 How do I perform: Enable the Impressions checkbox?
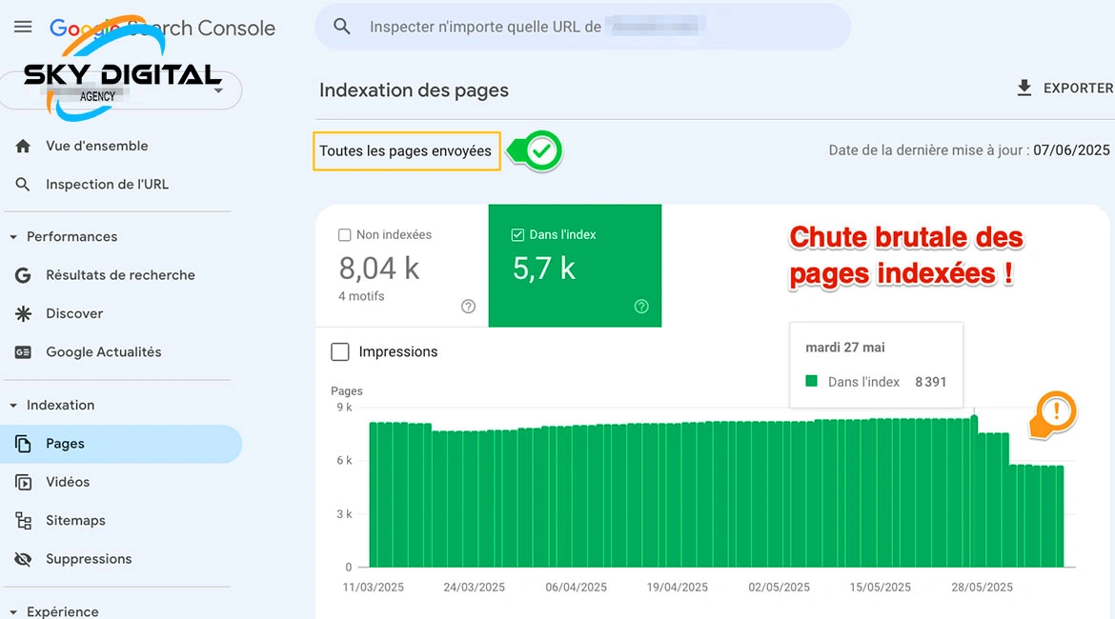click(x=340, y=351)
